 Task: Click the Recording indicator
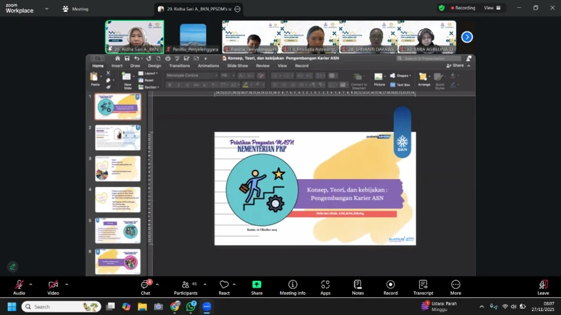pos(463,8)
